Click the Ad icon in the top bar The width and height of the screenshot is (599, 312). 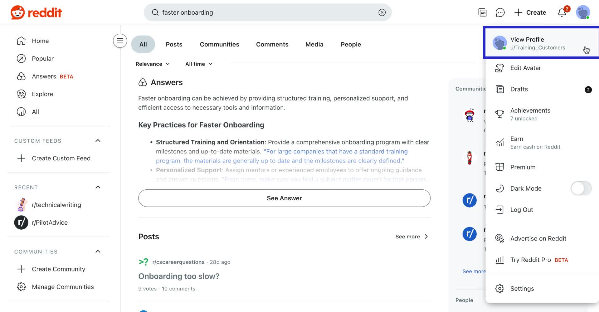pyautogui.click(x=482, y=12)
